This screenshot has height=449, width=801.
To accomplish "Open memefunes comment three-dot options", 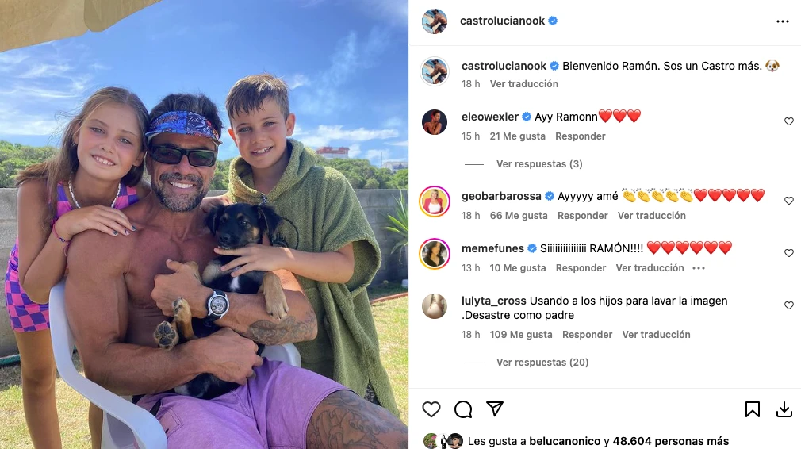I will [x=699, y=268].
